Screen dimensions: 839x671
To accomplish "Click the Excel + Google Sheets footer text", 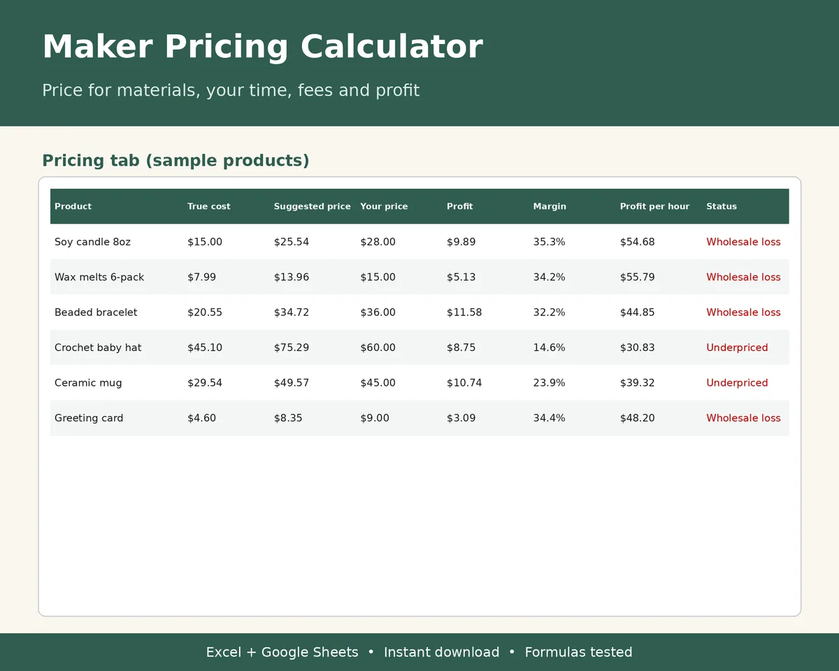I will tap(282, 652).
